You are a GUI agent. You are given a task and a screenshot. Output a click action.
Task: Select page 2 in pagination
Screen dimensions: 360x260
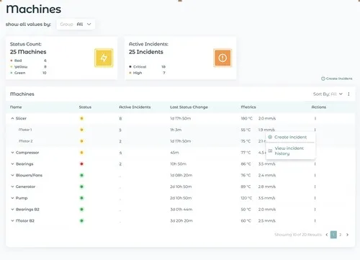(341, 235)
